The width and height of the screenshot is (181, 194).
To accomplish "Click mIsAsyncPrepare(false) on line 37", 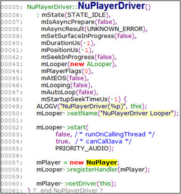I will tap(78, 22).
